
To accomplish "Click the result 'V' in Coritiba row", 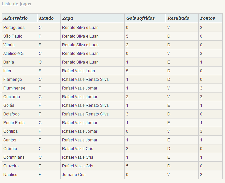I will (x=169, y=131).
